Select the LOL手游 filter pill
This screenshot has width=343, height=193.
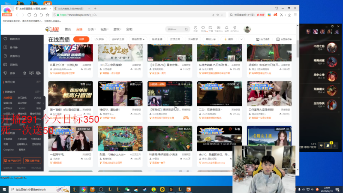tap(99, 39)
